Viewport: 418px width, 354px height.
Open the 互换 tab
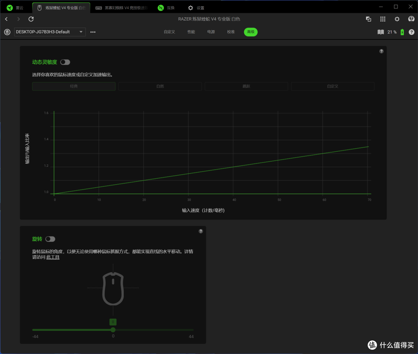[166, 8]
